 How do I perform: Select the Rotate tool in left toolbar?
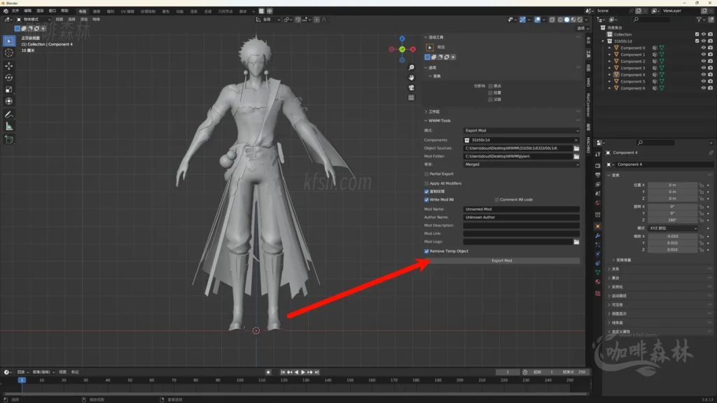point(9,78)
